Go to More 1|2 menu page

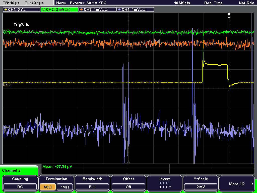pyautogui.click(x=237, y=183)
